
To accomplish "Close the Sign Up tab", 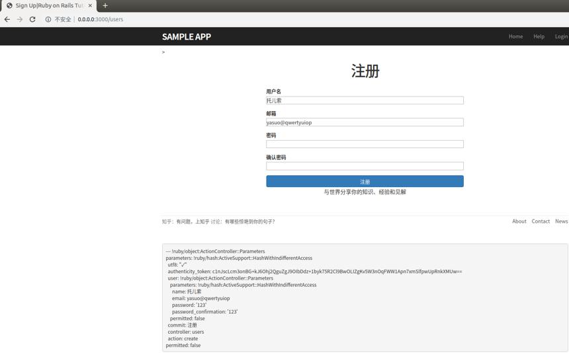I will [90, 5].
